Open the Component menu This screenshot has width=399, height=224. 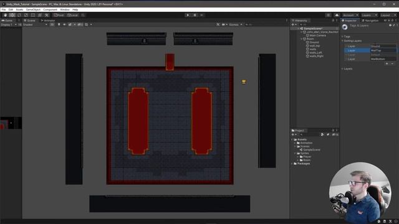click(50, 10)
